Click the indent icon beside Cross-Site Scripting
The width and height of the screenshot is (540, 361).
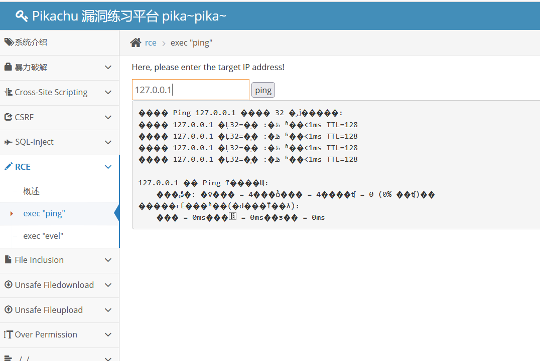click(x=8, y=92)
